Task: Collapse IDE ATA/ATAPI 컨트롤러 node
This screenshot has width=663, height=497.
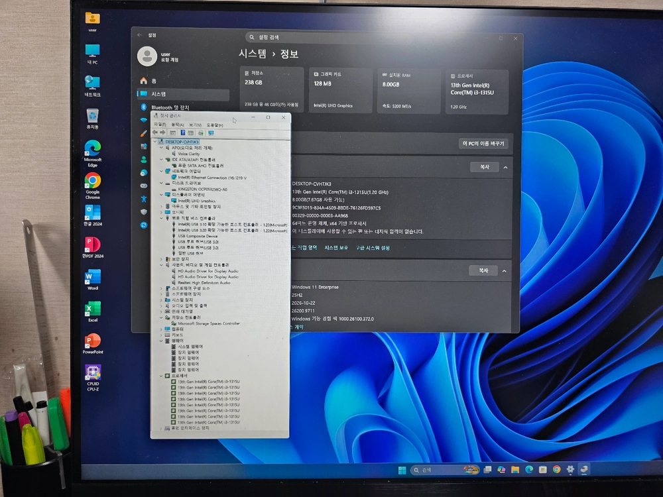Action: [x=161, y=160]
